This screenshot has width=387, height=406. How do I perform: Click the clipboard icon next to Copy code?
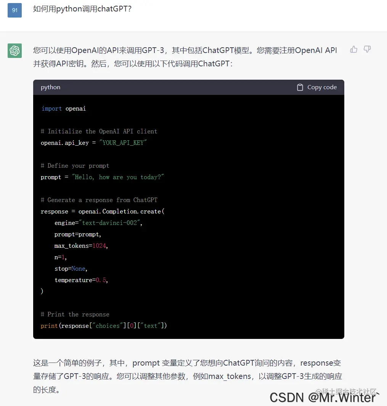[x=300, y=87]
